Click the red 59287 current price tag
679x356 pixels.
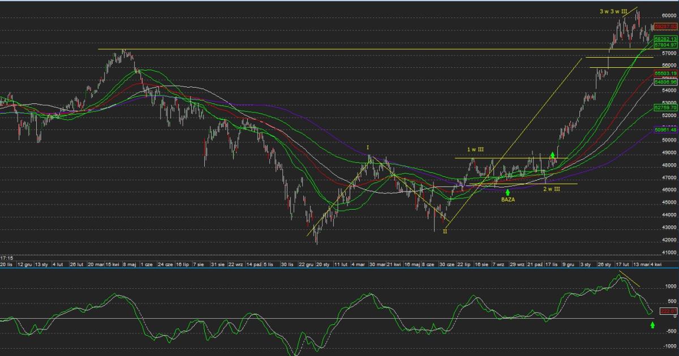tap(665, 27)
